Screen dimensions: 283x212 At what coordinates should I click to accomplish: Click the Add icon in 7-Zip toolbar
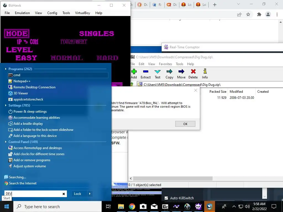[134, 71]
